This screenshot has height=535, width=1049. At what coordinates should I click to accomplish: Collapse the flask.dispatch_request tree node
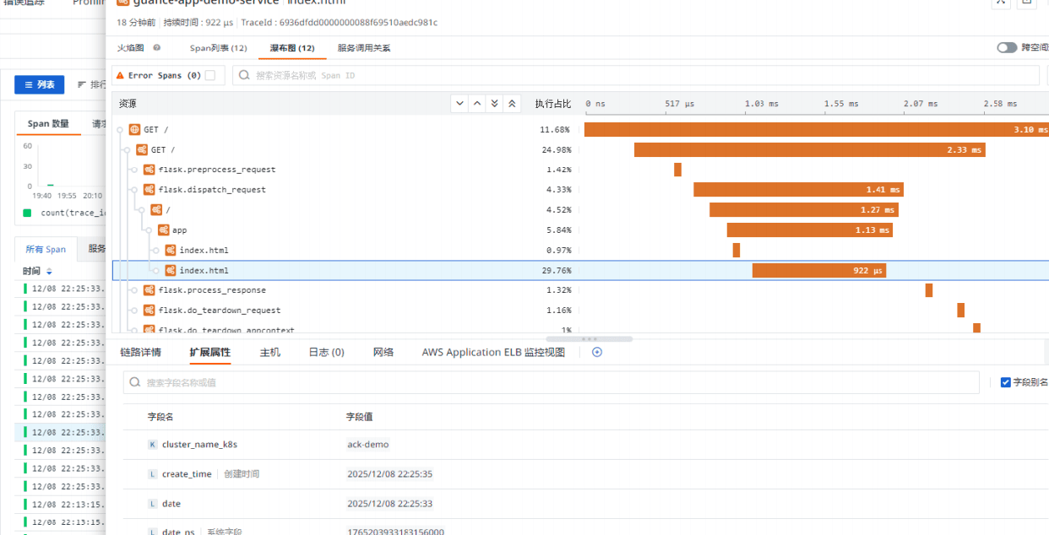tap(134, 190)
